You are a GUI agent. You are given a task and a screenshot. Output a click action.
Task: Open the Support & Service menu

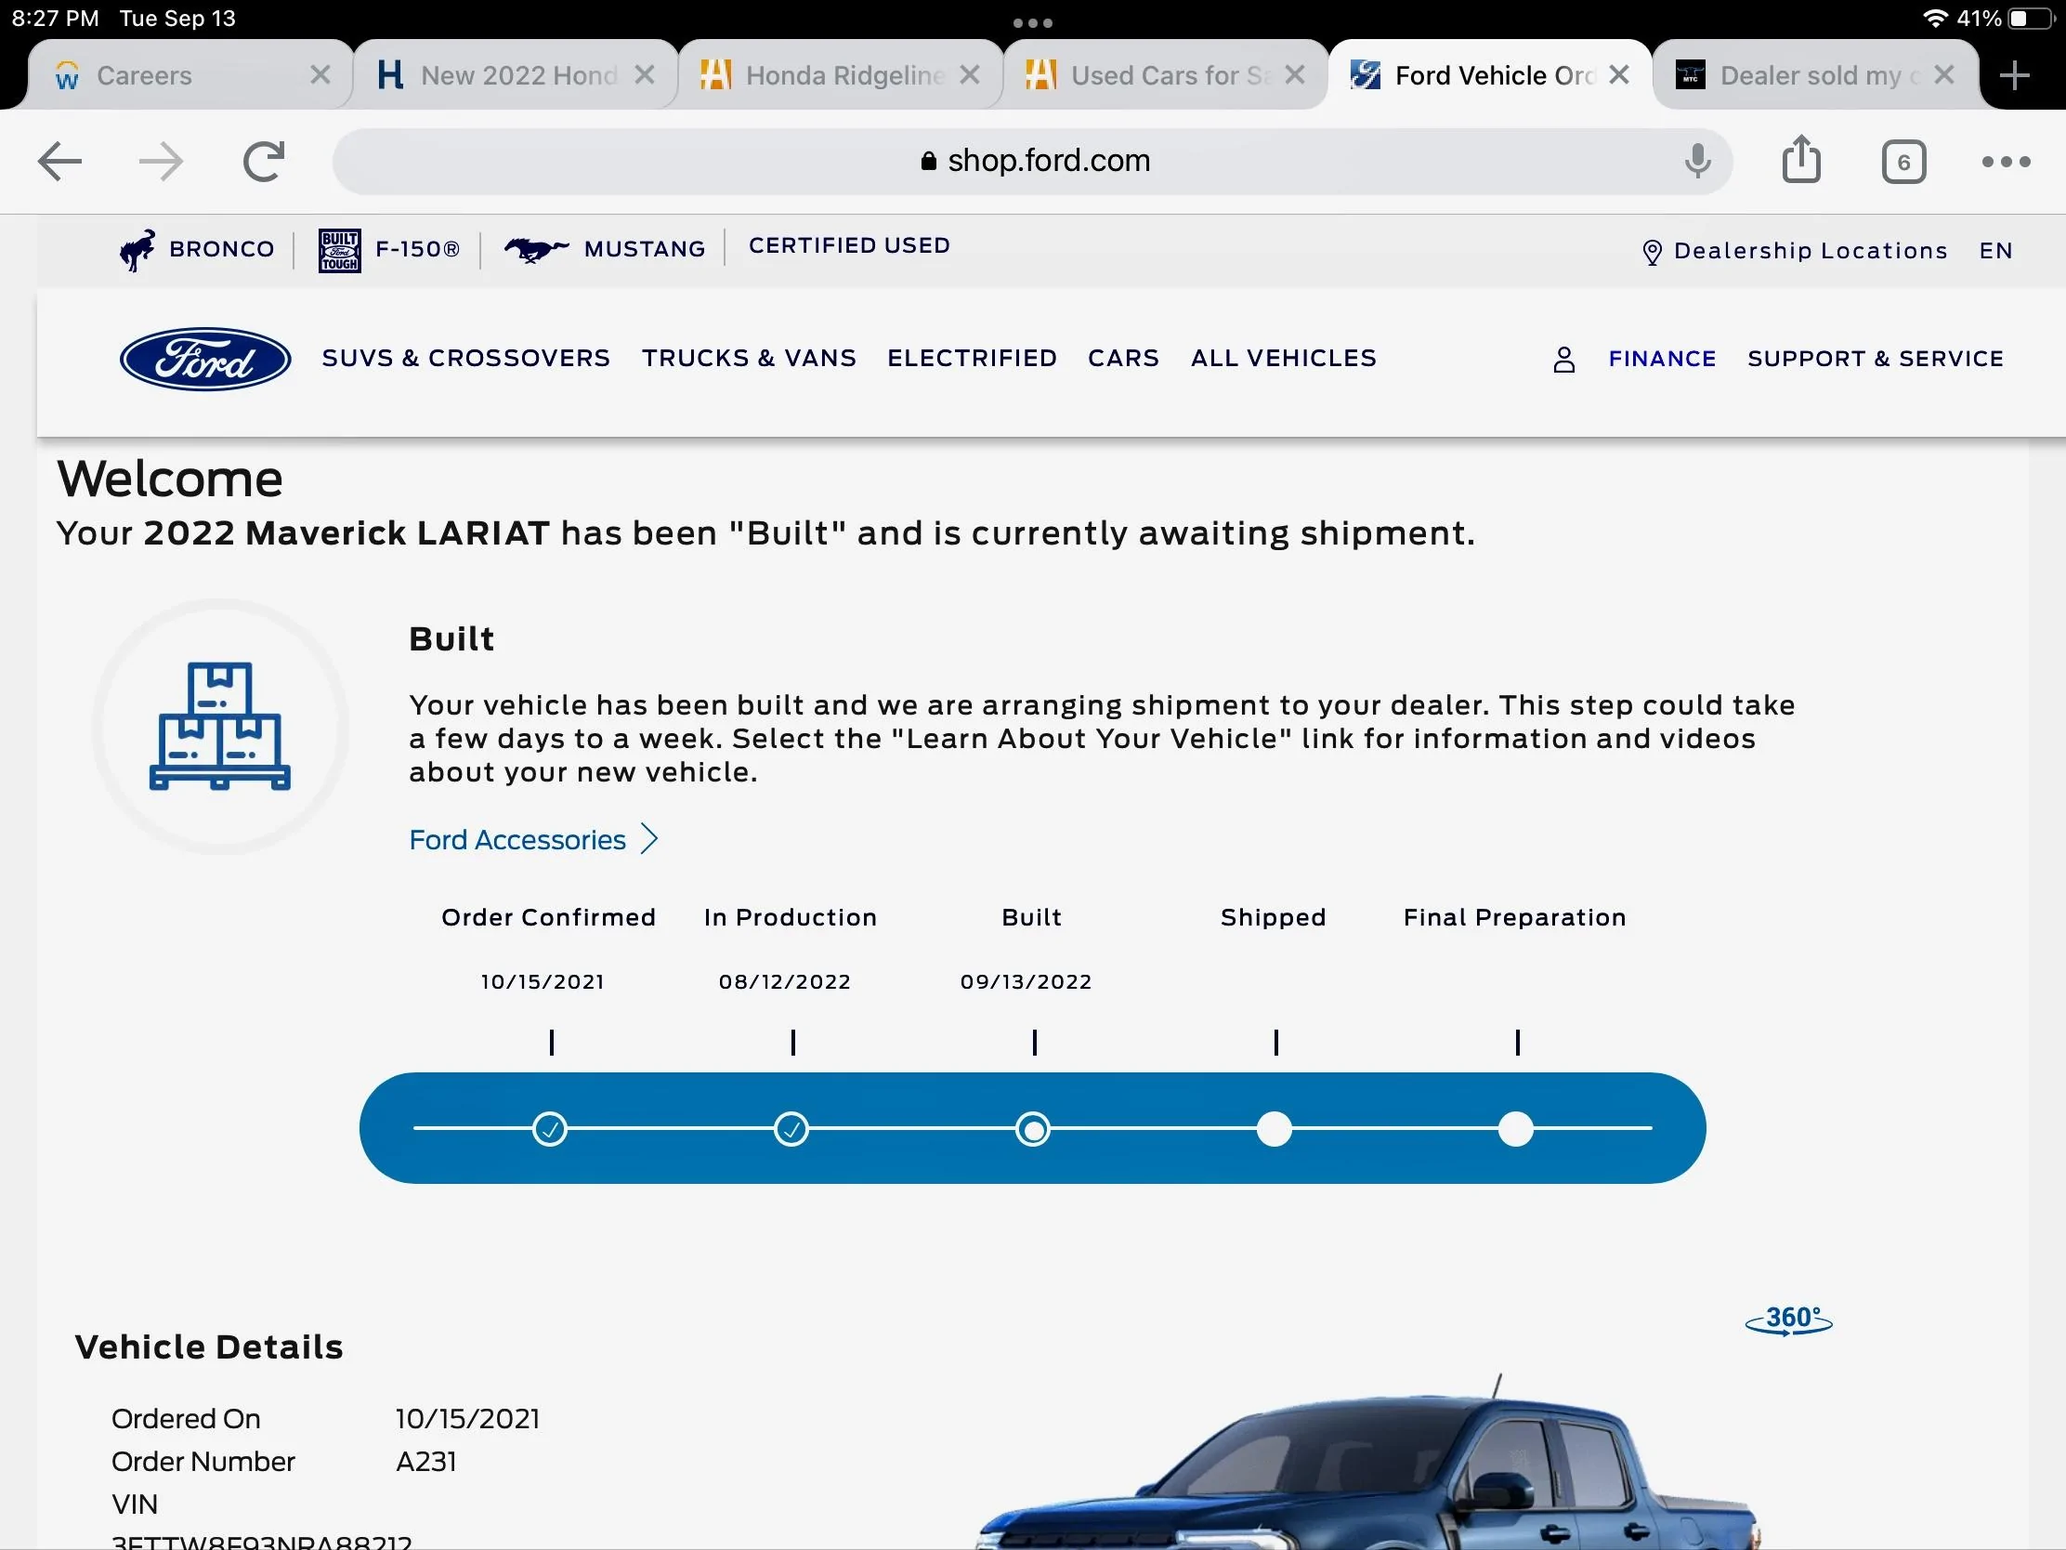pyautogui.click(x=1876, y=360)
